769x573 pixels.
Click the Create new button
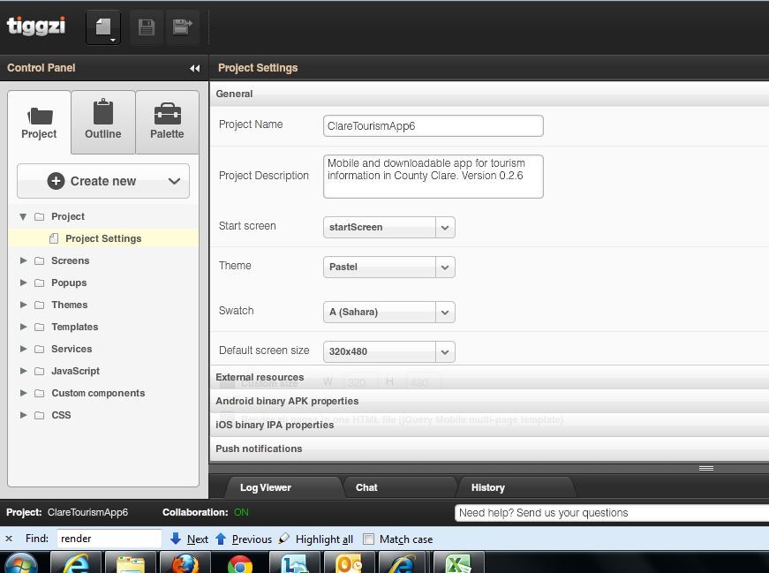pyautogui.click(x=103, y=181)
